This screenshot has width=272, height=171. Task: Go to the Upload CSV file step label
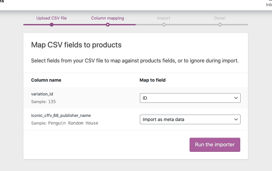[x=52, y=18]
